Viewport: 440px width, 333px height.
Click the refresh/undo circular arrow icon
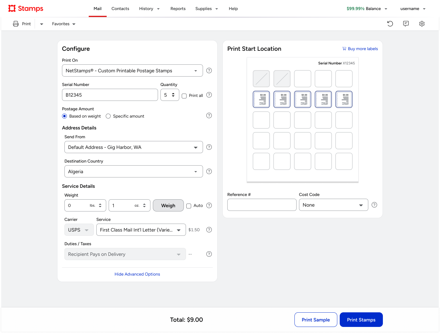(x=390, y=24)
